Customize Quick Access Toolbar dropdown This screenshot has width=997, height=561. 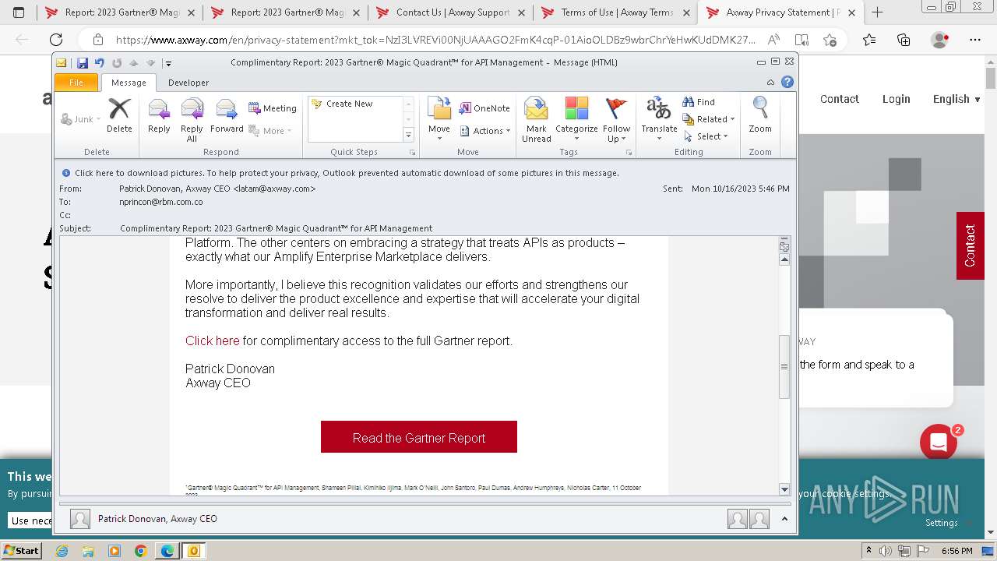point(167,64)
